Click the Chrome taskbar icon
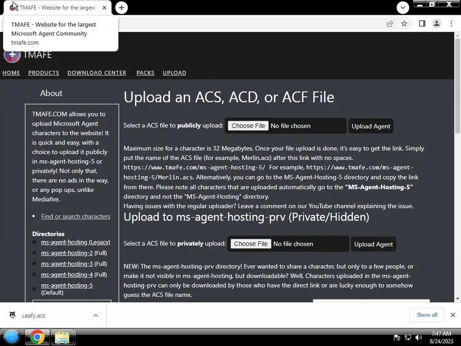The height and width of the screenshot is (346, 461). coord(37,337)
